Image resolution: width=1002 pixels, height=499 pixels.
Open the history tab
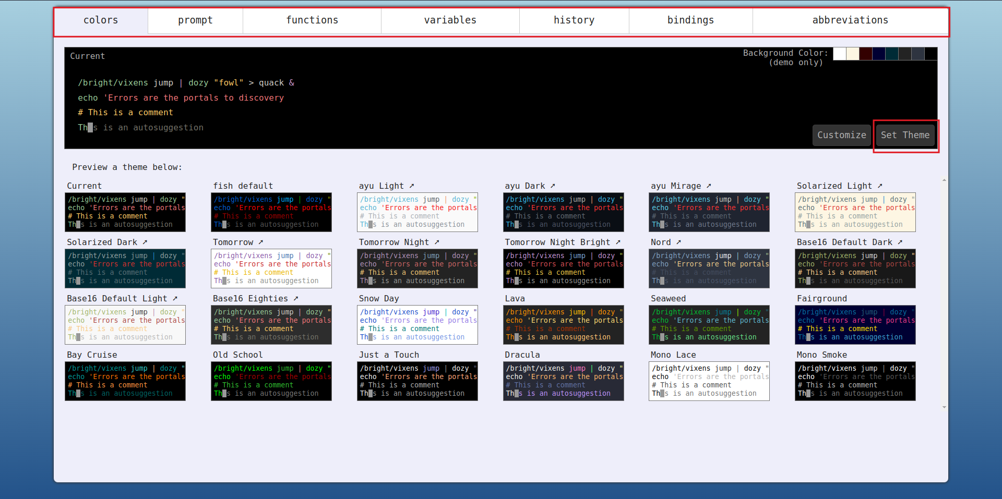574,20
